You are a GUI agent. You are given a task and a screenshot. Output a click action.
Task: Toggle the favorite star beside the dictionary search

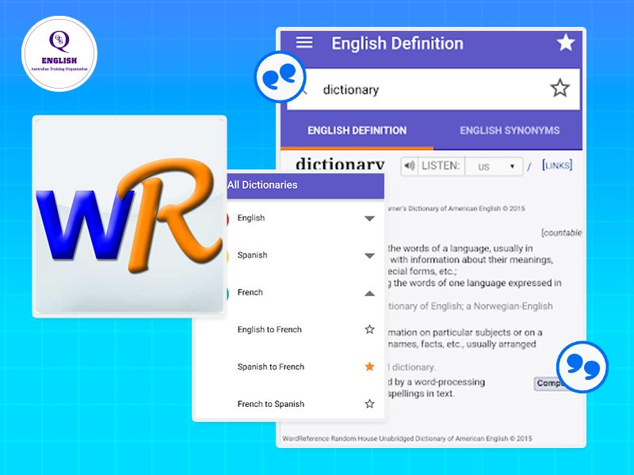coord(560,89)
